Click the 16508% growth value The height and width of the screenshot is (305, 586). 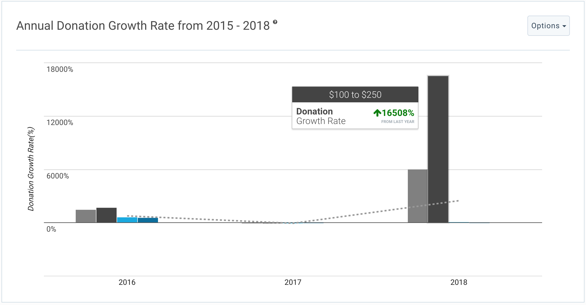click(398, 113)
